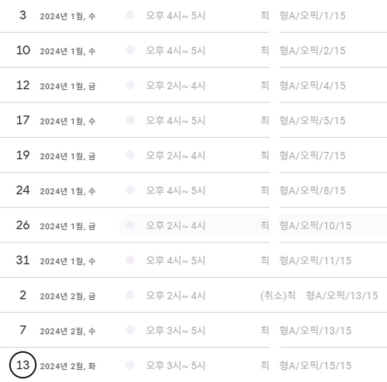Open the event titled 형A/오픽/4/15
The height and width of the screenshot is (382, 387).
[x=312, y=86]
